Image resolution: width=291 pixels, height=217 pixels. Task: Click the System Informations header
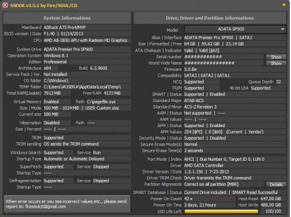[x=67, y=18]
